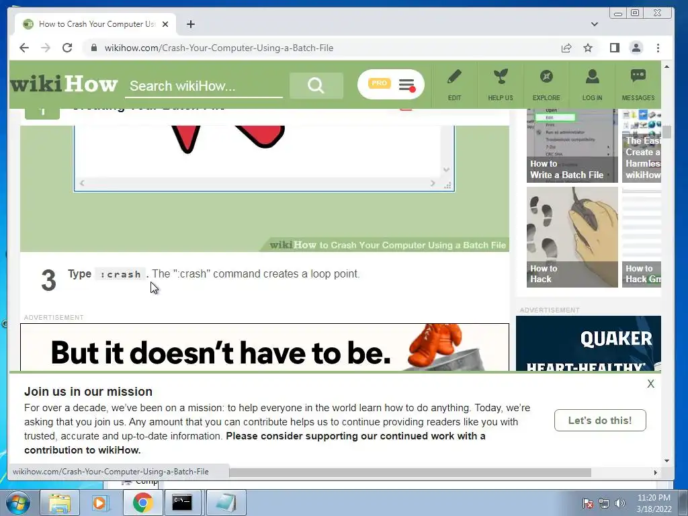Open the How to Hack Gm article thumbnail
This screenshot has height=516, width=688.
point(642,237)
